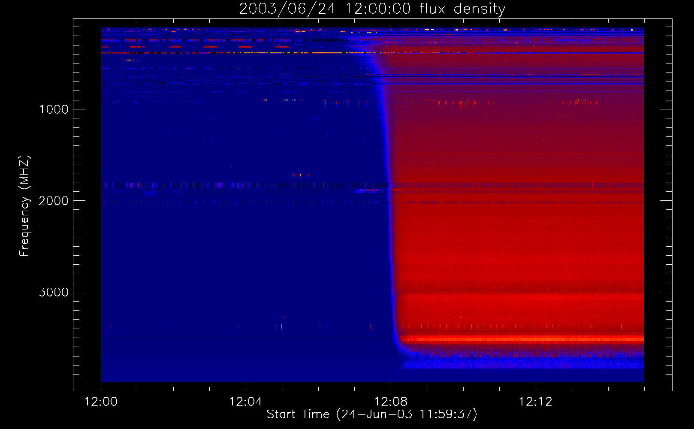This screenshot has width=694, height=429.
Task: Select the 2000 frequency axis label
Action: (54, 201)
